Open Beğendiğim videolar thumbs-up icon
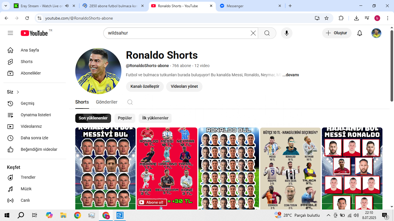This screenshot has width=394, height=221. pos(10,149)
